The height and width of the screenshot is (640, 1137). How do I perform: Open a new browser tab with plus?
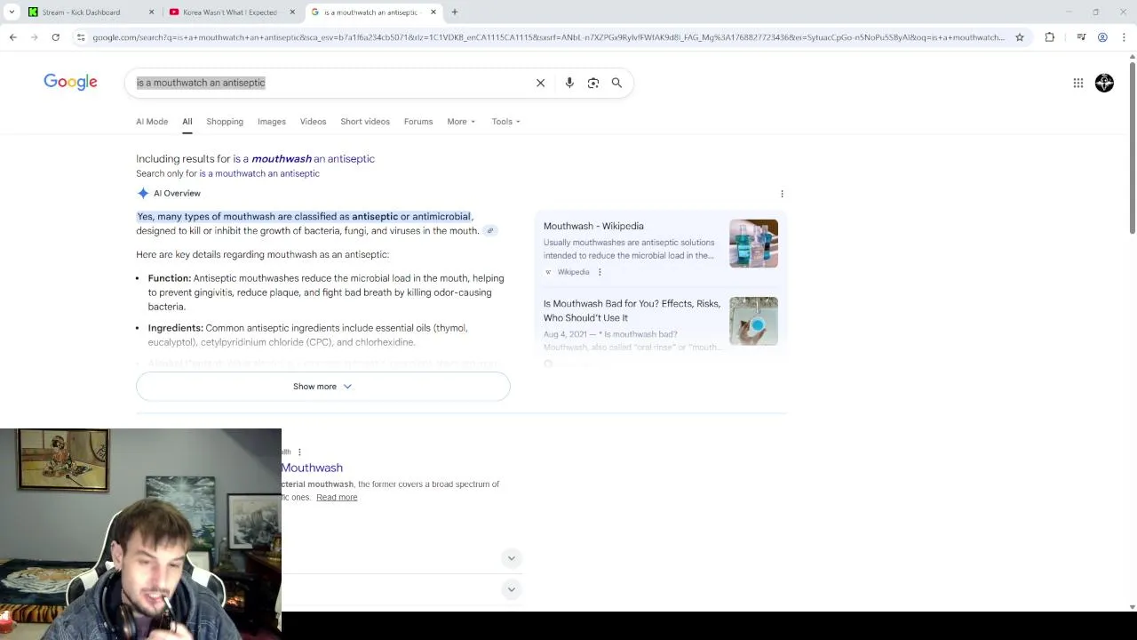455,12
